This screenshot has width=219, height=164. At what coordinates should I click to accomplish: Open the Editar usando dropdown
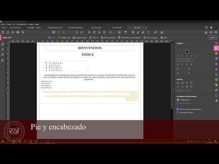point(194,91)
